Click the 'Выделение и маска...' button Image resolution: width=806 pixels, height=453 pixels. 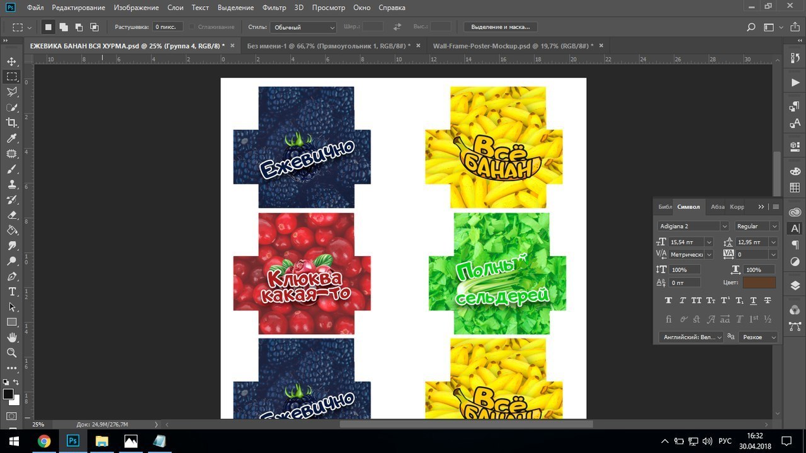[501, 27]
